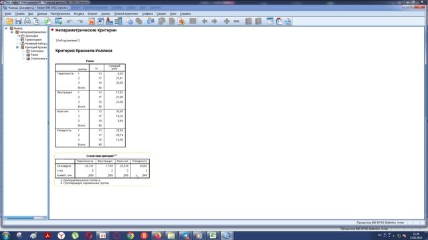Click the Go to Case icon
This screenshot has width=428, height=240.
(x=100, y=21)
